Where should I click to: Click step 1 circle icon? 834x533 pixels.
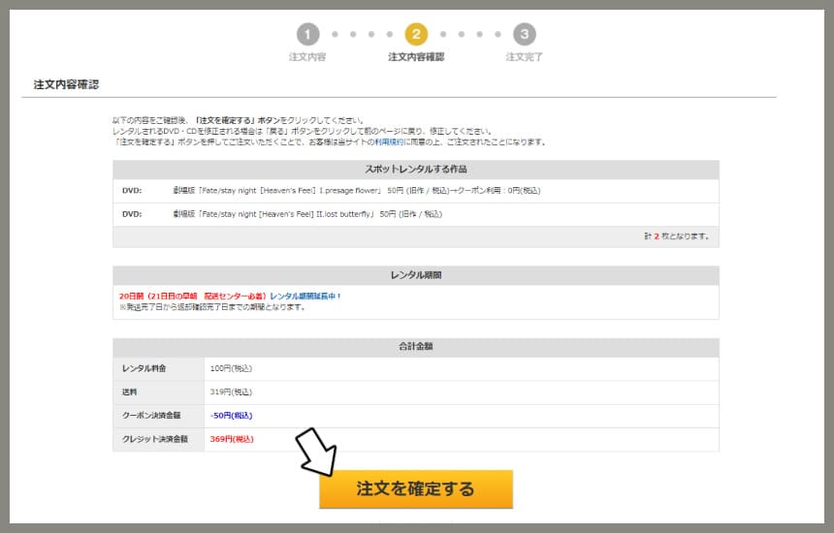click(308, 35)
